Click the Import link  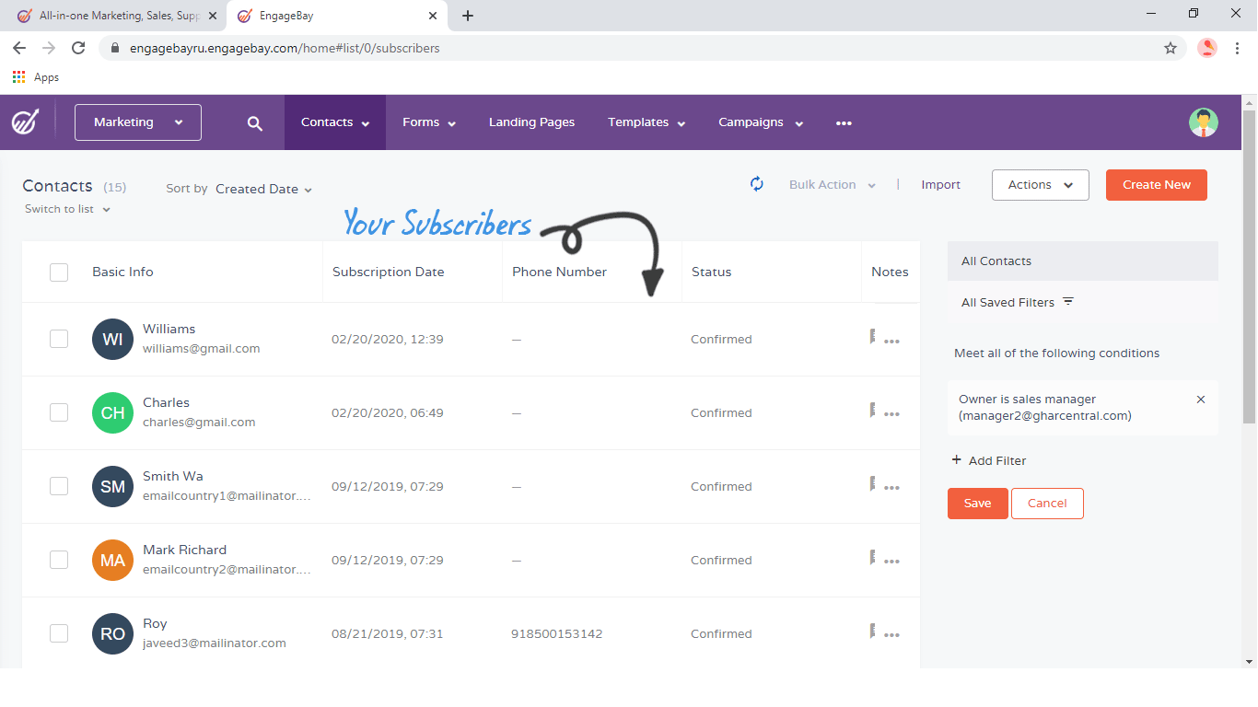point(940,185)
